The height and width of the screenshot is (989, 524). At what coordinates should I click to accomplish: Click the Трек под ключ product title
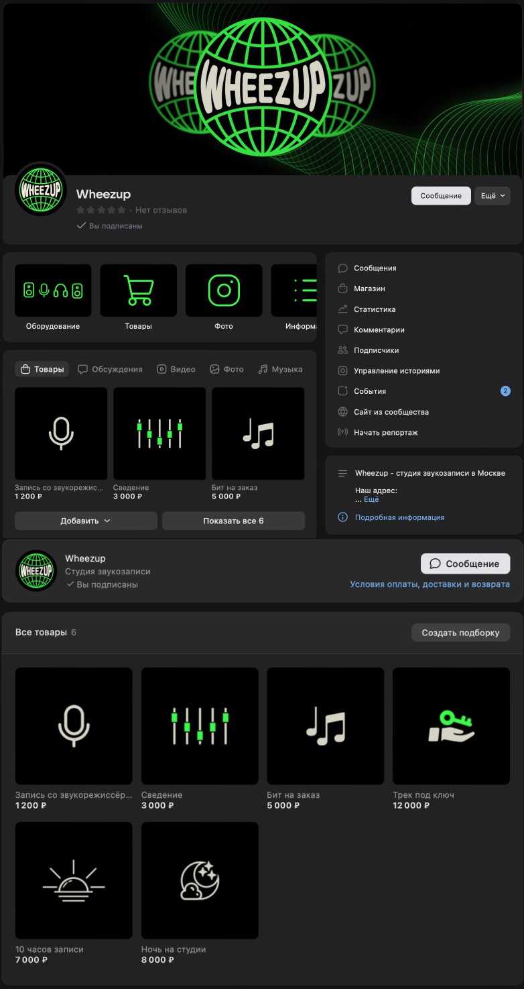point(423,795)
